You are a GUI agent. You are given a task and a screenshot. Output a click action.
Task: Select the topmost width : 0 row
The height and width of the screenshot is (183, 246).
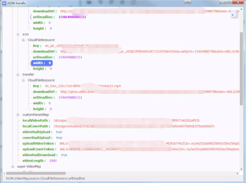(42, 23)
